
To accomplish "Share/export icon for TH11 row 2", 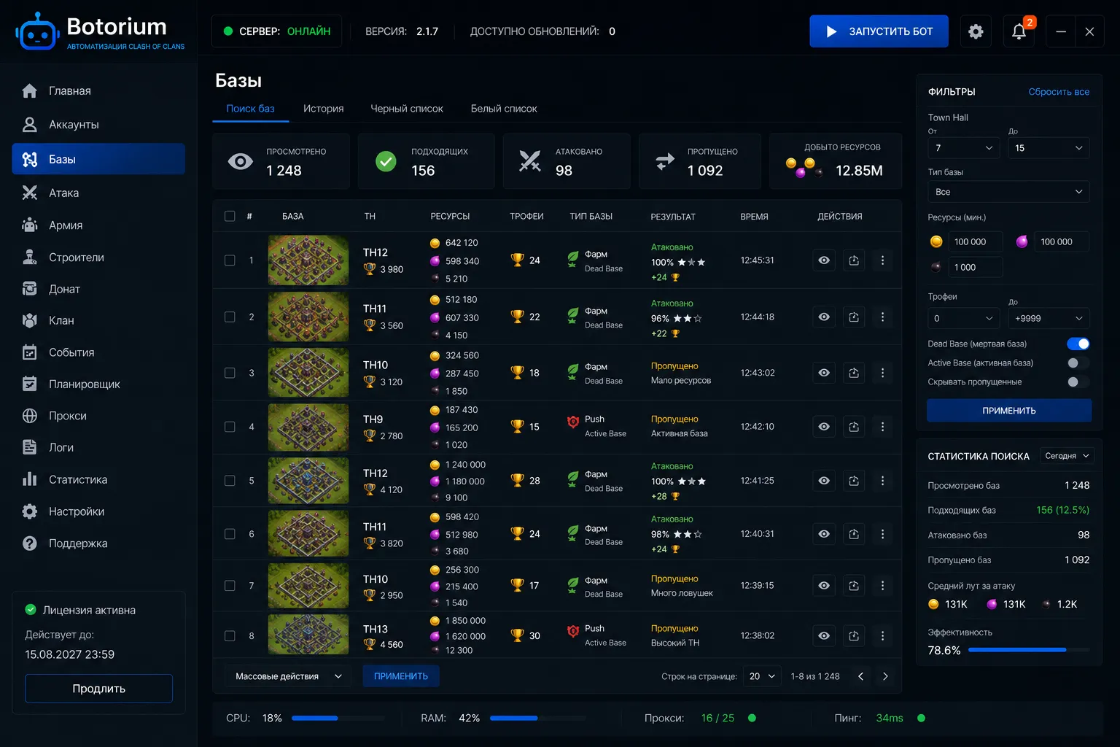I will point(854,317).
